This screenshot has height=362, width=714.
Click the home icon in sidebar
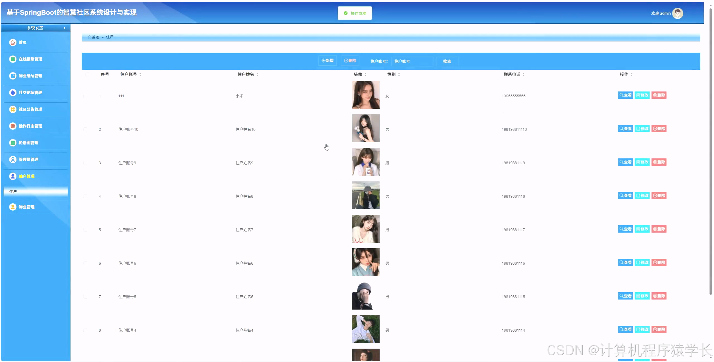coord(13,42)
